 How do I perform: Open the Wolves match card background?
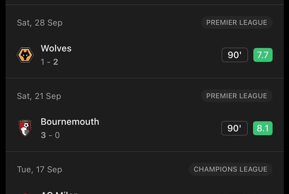(x=144, y=42)
